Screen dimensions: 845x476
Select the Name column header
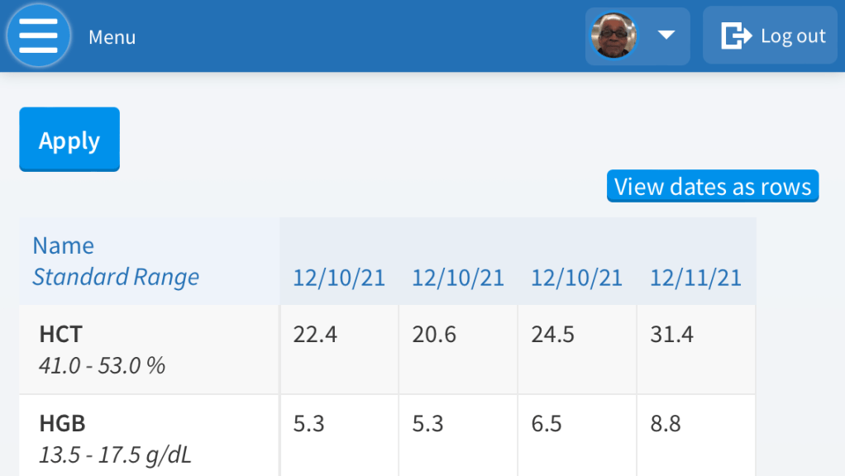point(63,245)
